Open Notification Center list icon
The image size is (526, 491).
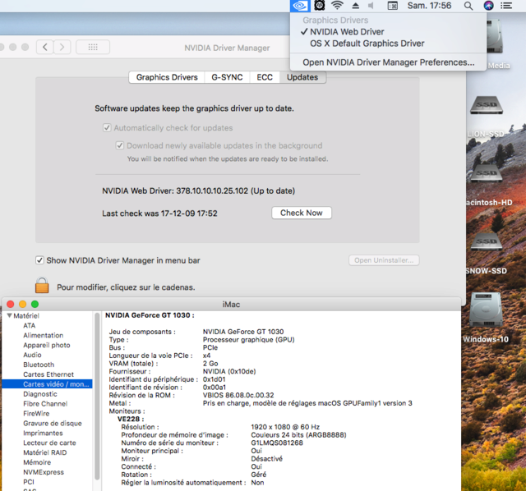506,6
